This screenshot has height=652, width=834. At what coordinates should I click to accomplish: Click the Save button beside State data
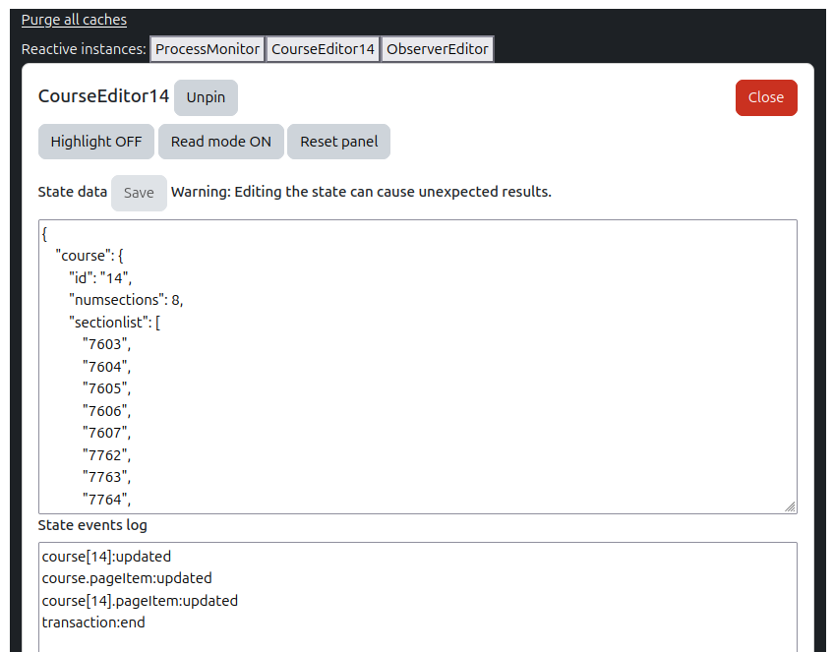click(x=139, y=193)
